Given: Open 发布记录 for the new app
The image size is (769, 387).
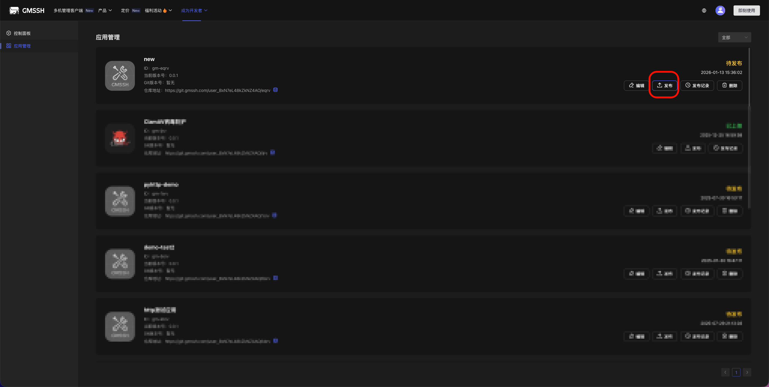Looking at the screenshot, I should (697, 86).
